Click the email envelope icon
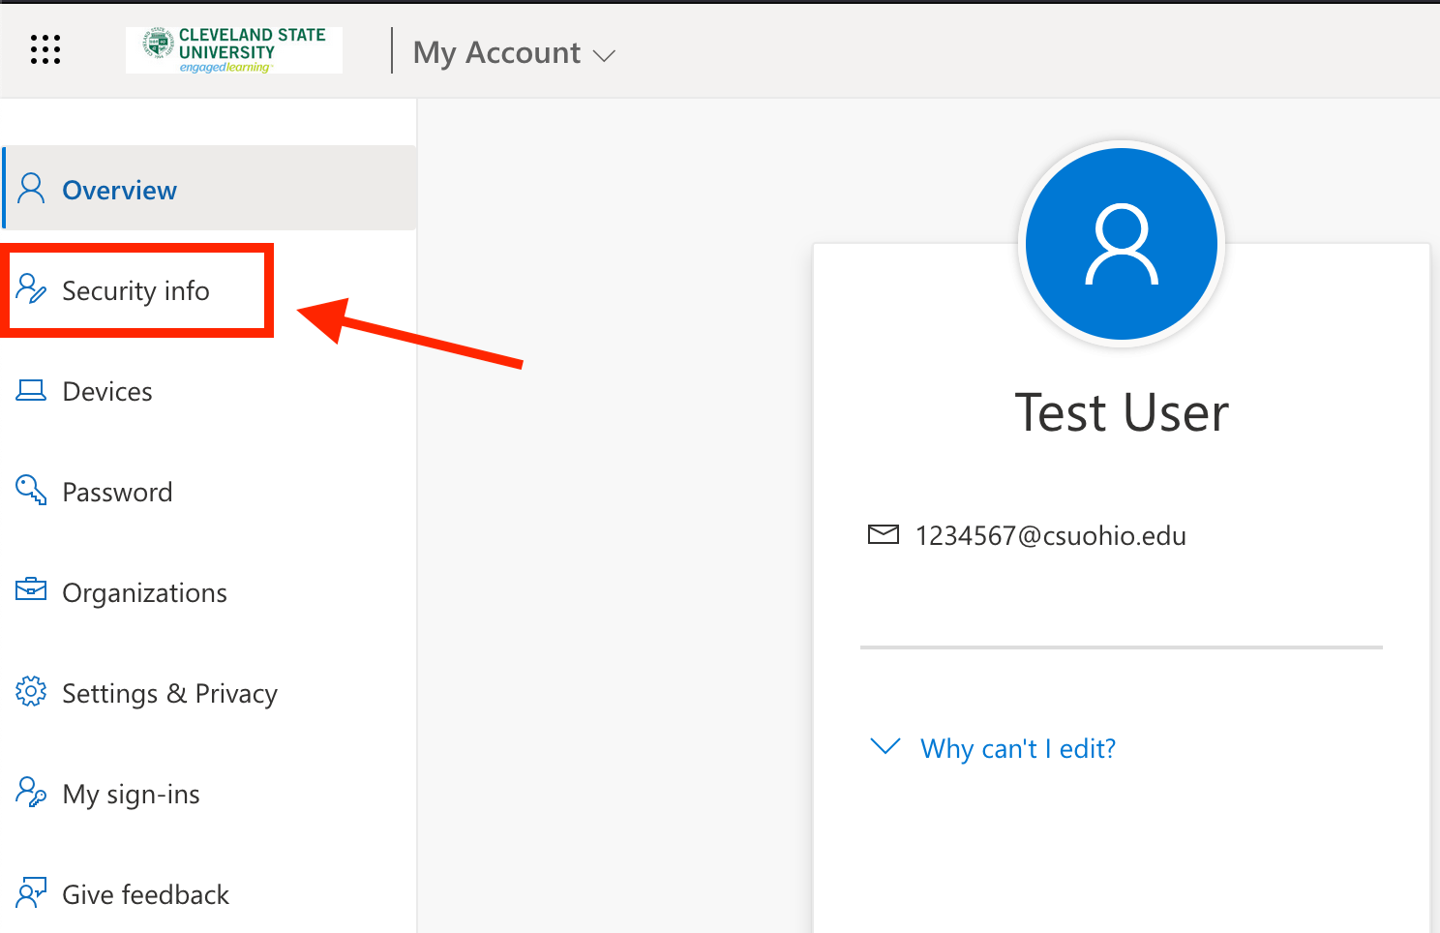The height and width of the screenshot is (933, 1440). tap(883, 535)
